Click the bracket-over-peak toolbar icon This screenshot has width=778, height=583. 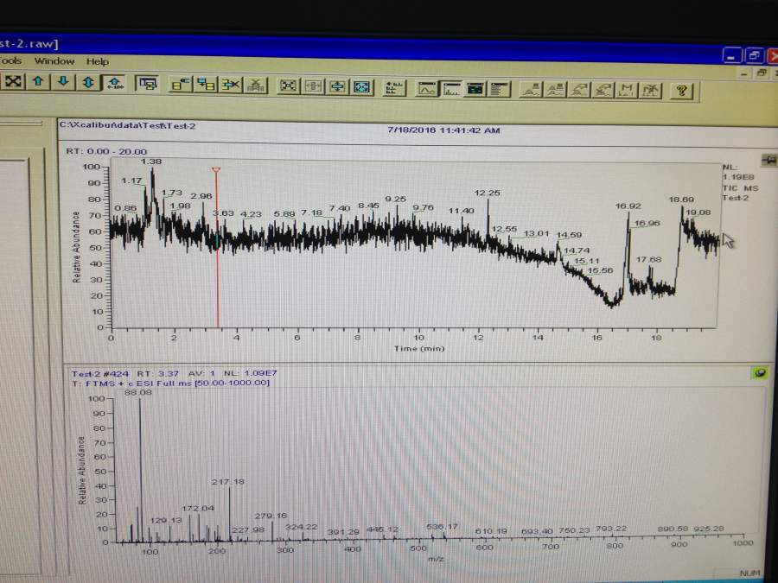click(627, 91)
